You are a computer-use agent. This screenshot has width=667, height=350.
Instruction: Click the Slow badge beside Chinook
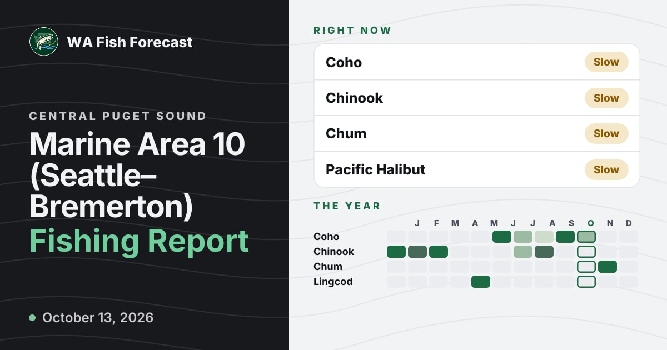[x=606, y=98]
